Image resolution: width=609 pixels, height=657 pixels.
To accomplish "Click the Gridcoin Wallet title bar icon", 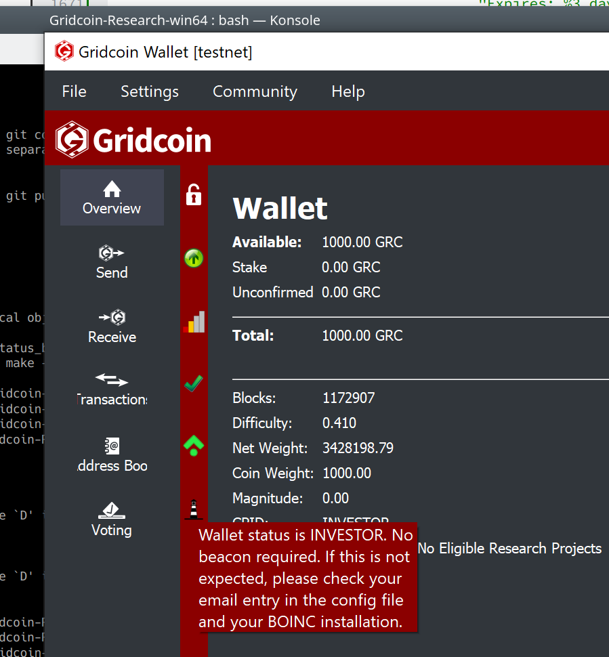I will coord(64,51).
